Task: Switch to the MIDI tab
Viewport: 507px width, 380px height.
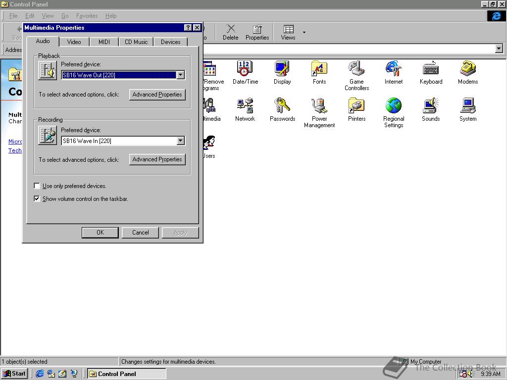Action: tap(104, 42)
